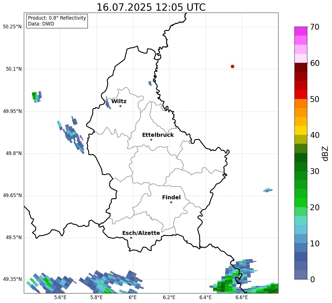The image size is (332, 303).
Task: Click the cross marker below Ettelbruck
Action: 151,140
